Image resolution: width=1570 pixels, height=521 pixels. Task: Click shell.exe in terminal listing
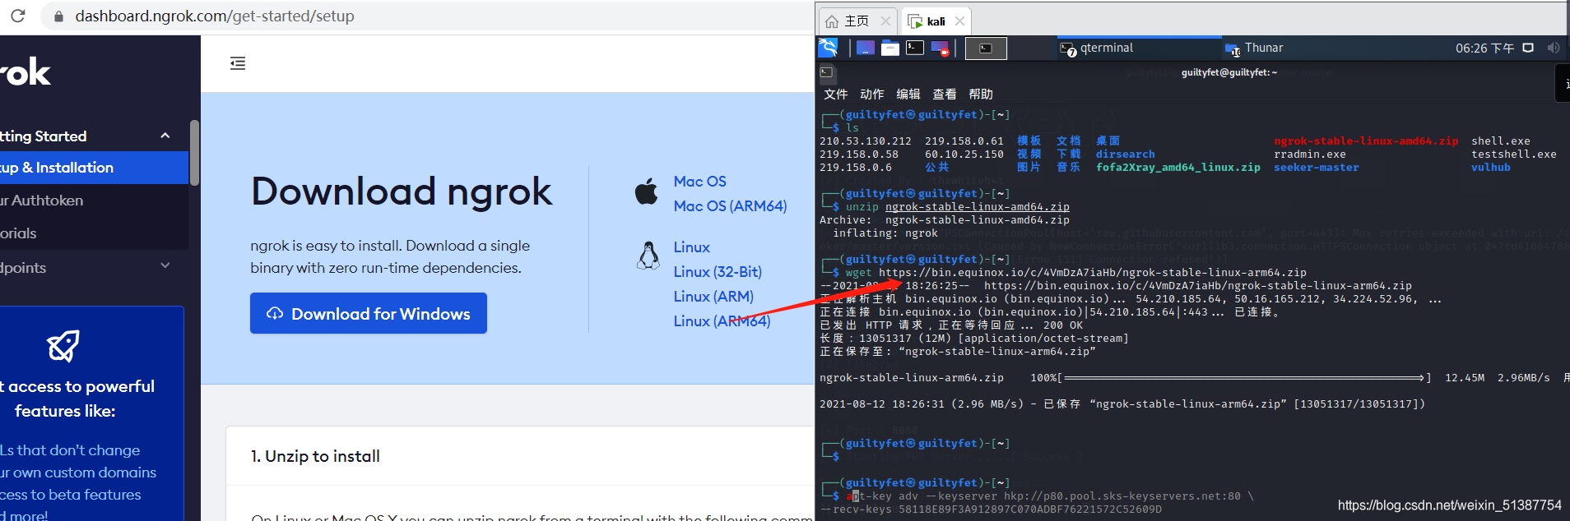[x=1501, y=141]
